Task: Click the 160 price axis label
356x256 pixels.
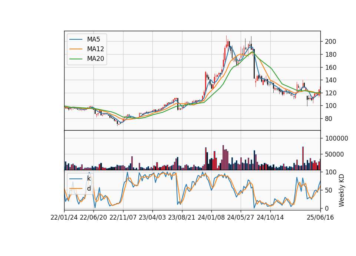Action: pos(330,68)
